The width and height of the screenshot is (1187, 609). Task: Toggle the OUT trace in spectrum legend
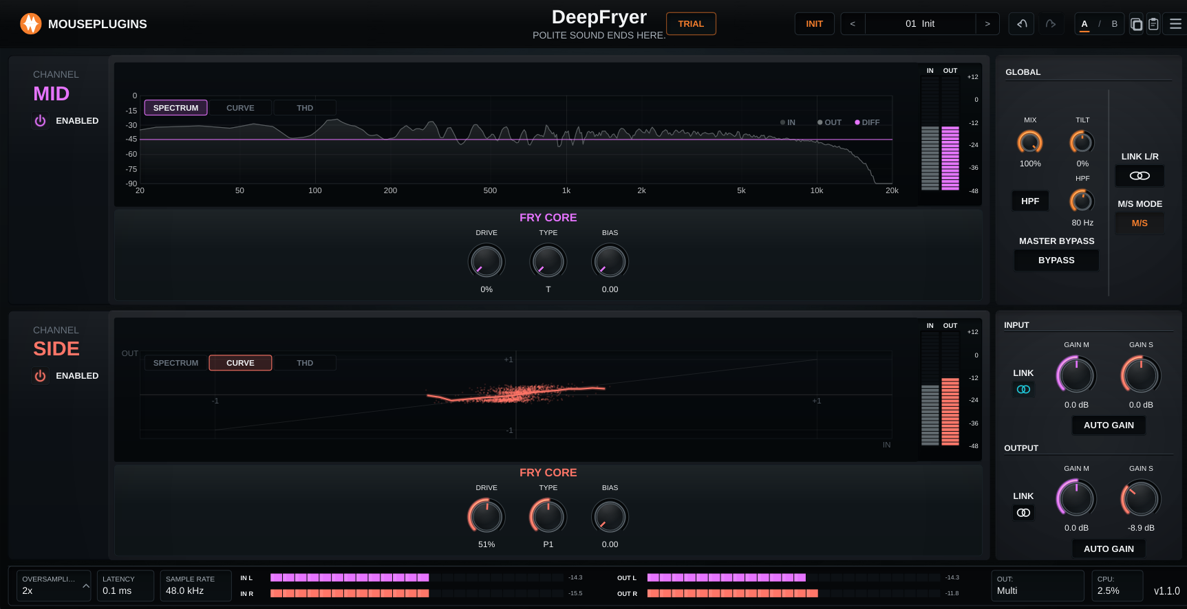click(x=829, y=122)
